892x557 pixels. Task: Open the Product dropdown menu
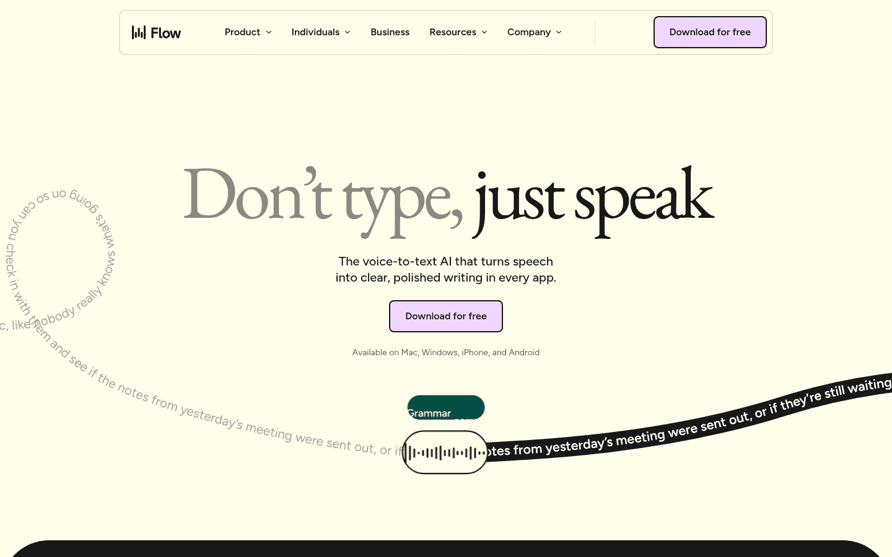point(248,32)
